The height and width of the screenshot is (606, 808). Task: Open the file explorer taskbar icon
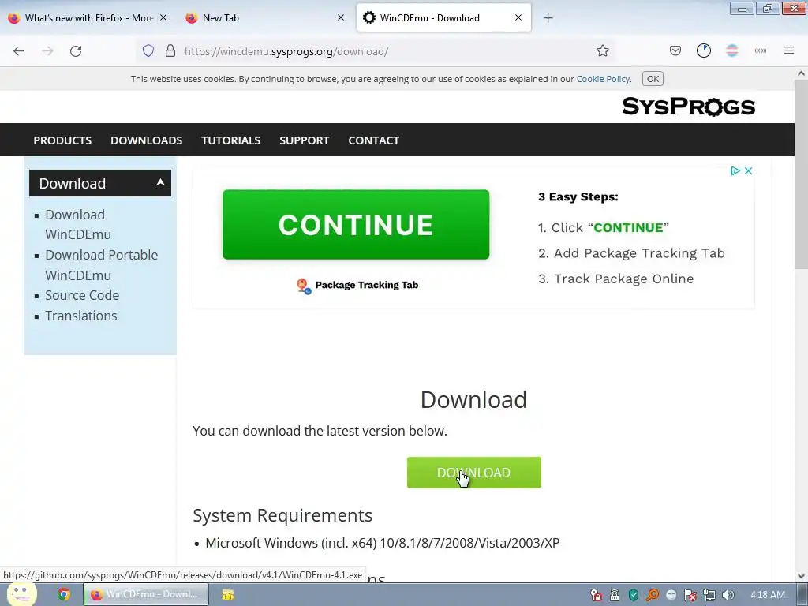click(228, 595)
